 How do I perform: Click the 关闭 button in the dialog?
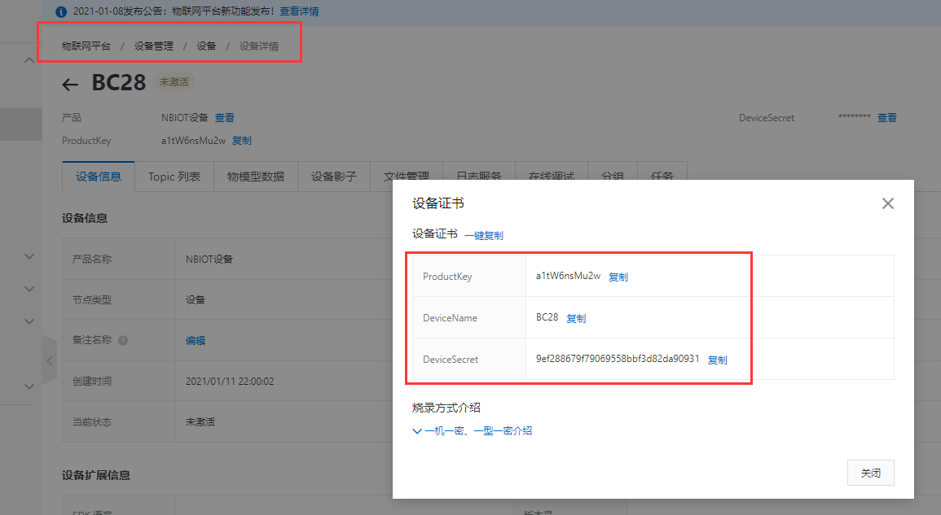coord(870,472)
